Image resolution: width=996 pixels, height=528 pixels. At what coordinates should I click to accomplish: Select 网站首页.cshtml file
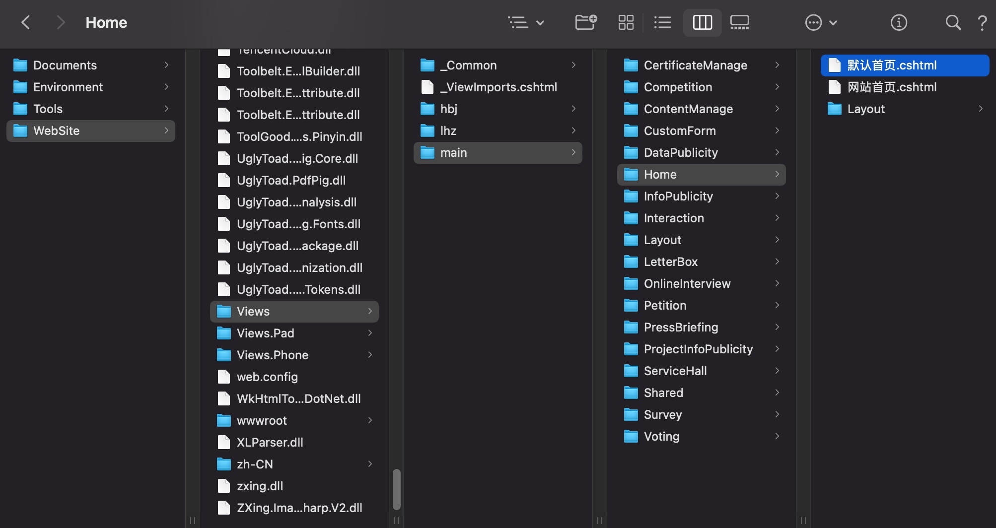(892, 87)
